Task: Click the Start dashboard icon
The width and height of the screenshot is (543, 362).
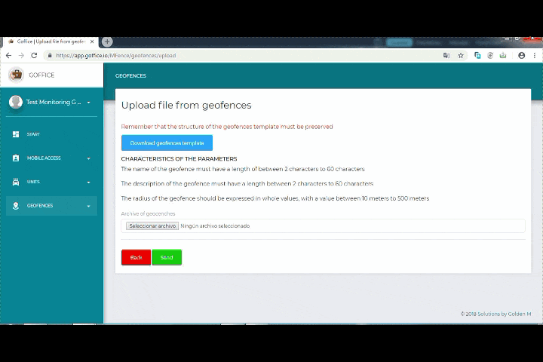Action: (16, 134)
